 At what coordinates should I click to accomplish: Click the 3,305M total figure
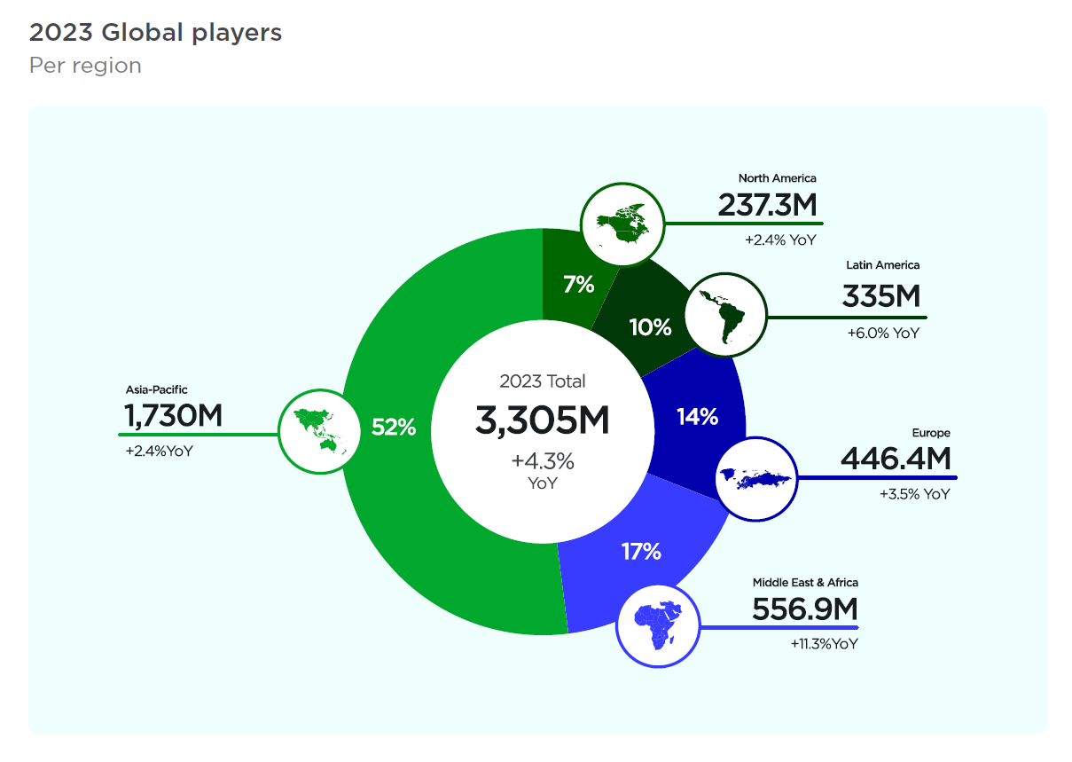pos(542,421)
